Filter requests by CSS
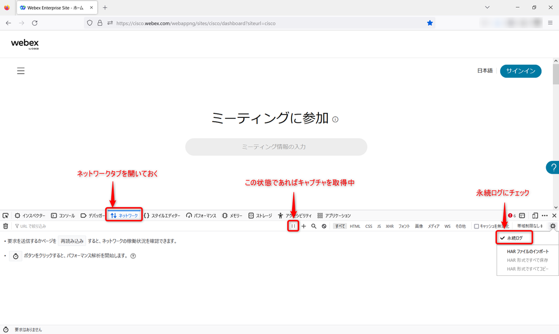The height and width of the screenshot is (334, 559). [369, 226]
